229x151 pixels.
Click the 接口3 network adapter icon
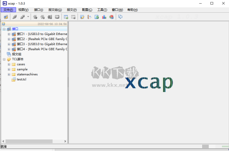tap(14, 44)
